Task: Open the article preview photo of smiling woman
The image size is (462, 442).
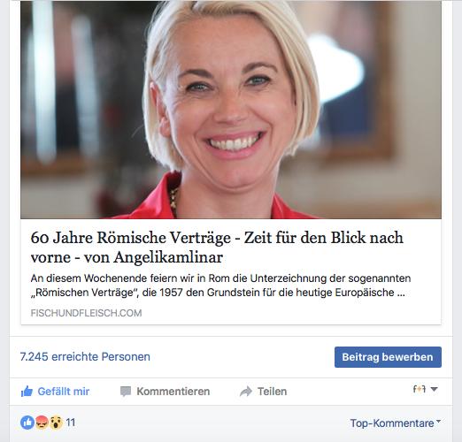Action: tap(231, 110)
